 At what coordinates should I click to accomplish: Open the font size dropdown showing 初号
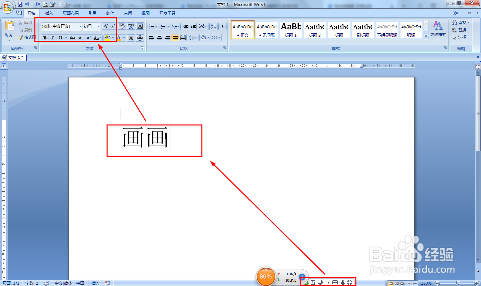tap(98, 26)
